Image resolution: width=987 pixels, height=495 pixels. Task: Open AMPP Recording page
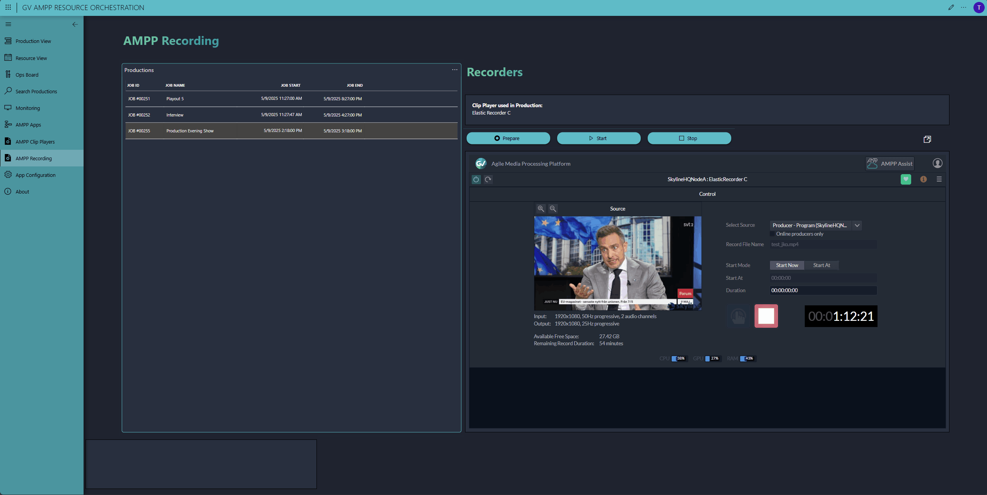42,158
